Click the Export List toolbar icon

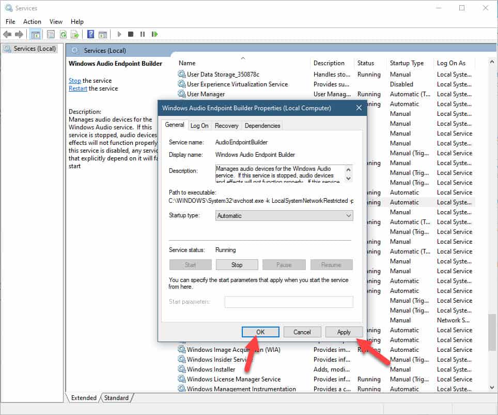tap(74, 34)
